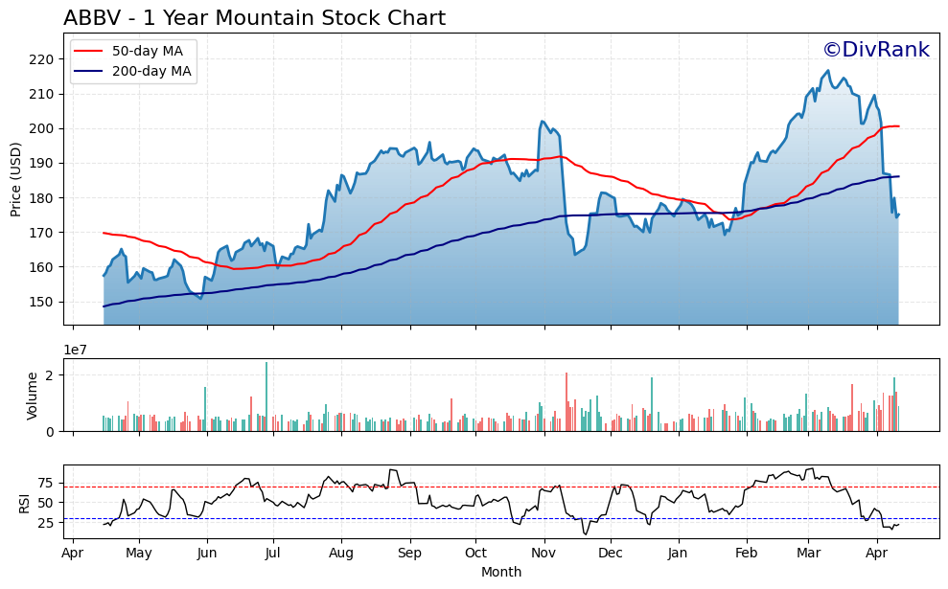Click the "Volume" axis label
Viewport: 948px width, 589px height.
tap(32, 396)
